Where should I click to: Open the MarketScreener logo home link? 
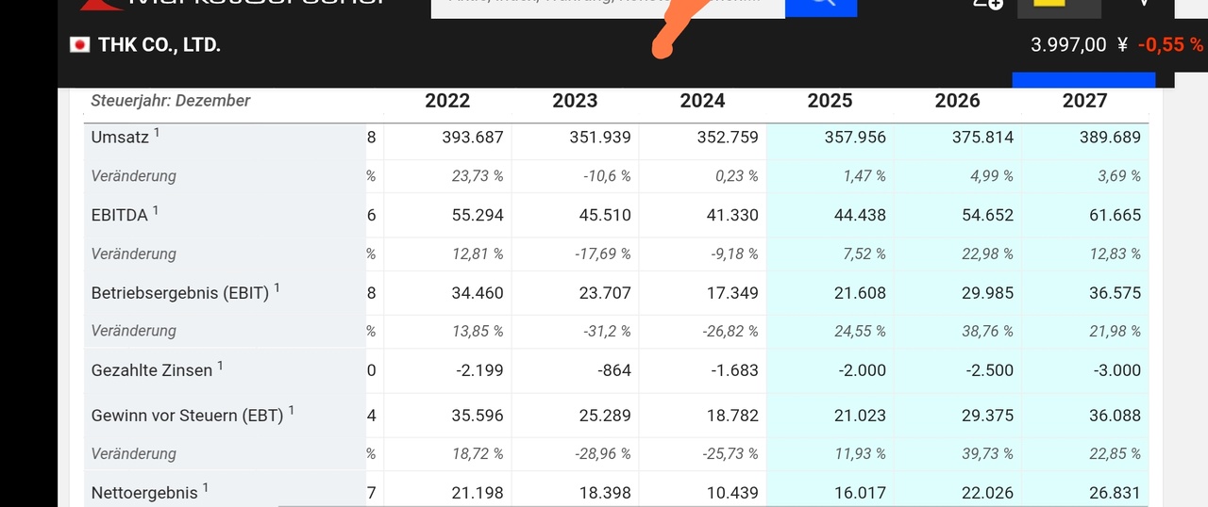(x=231, y=5)
